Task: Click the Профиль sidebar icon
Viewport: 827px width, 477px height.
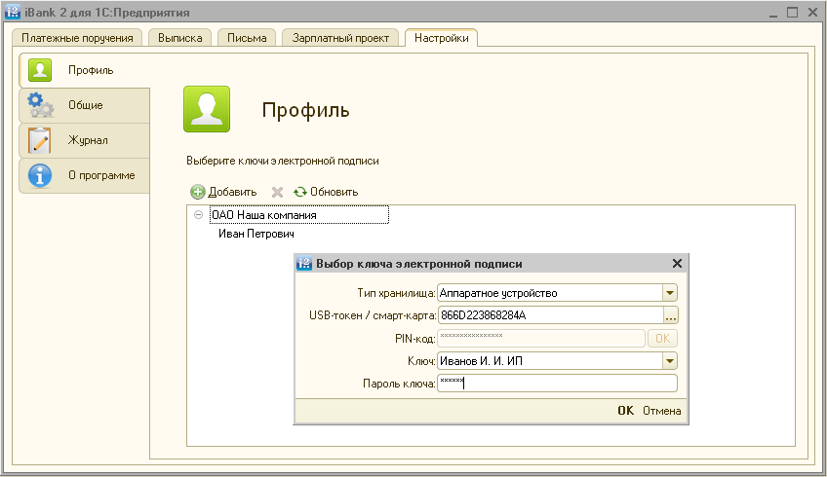Action: [x=40, y=70]
